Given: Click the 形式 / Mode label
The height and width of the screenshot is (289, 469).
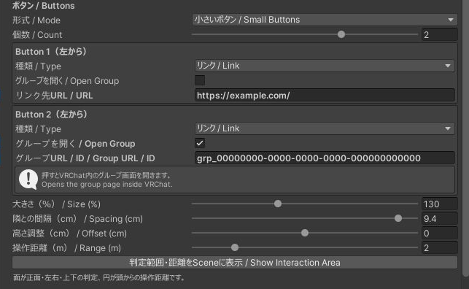Looking at the screenshot, I should [36, 20].
